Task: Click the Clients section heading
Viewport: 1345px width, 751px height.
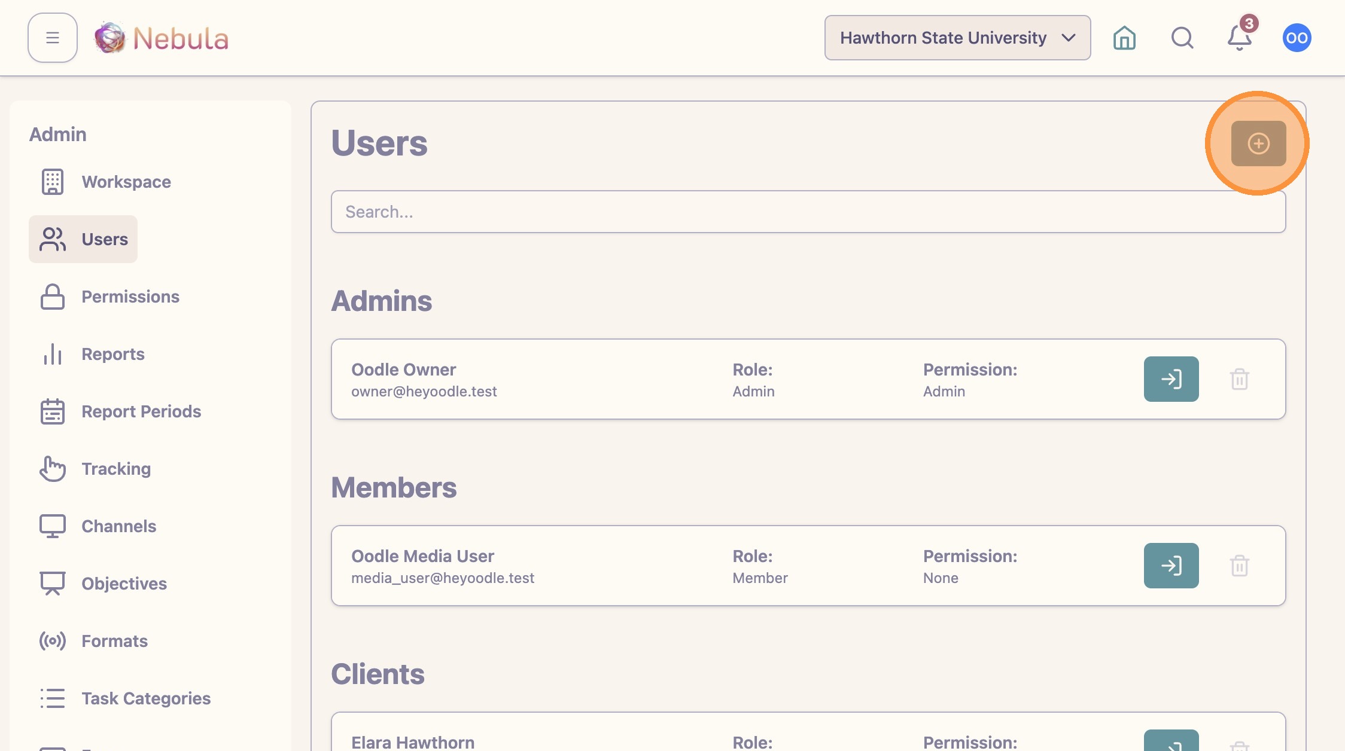Action: click(x=378, y=674)
